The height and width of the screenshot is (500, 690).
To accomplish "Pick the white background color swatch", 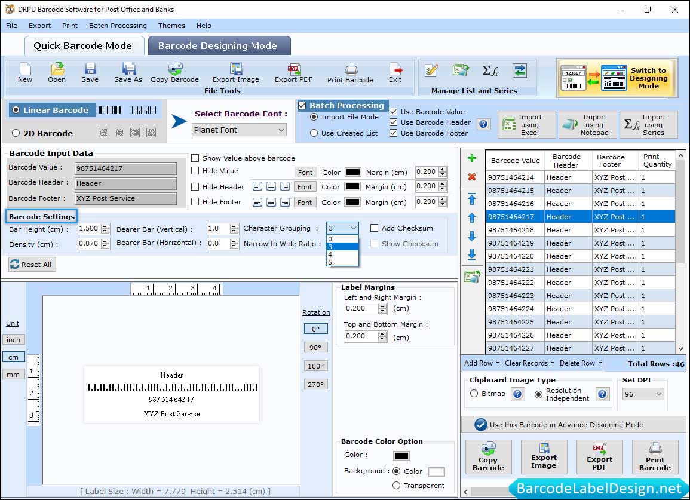I will [437, 472].
